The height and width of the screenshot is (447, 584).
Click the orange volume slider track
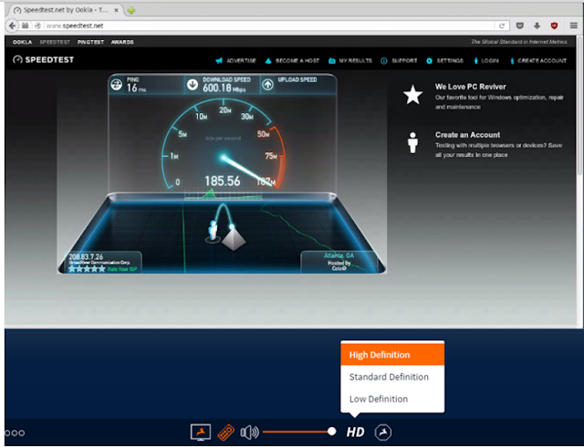point(296,432)
